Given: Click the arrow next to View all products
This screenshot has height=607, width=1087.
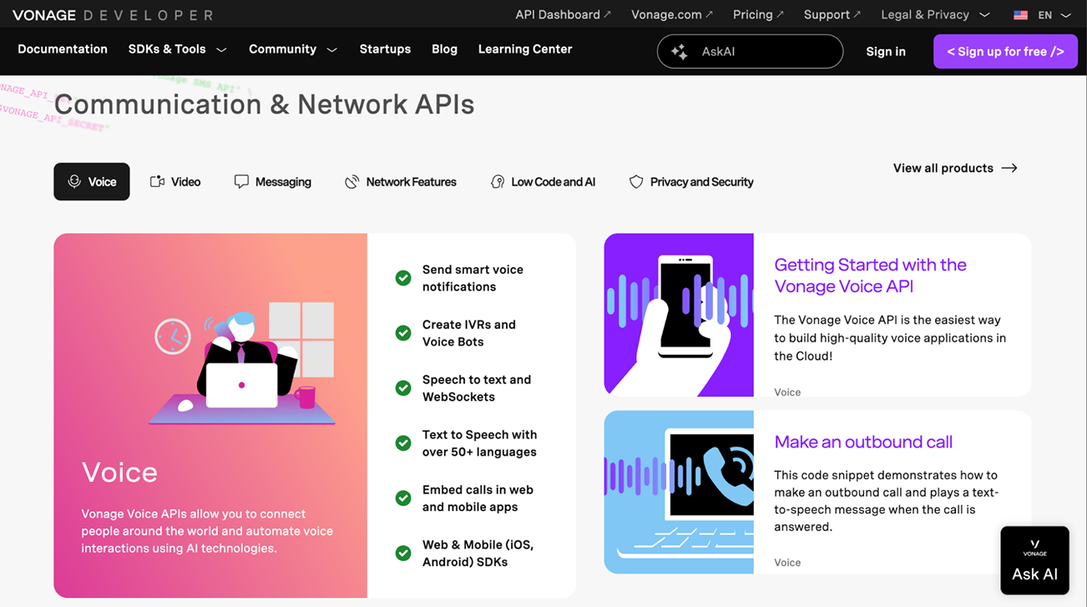Looking at the screenshot, I should tap(1009, 168).
